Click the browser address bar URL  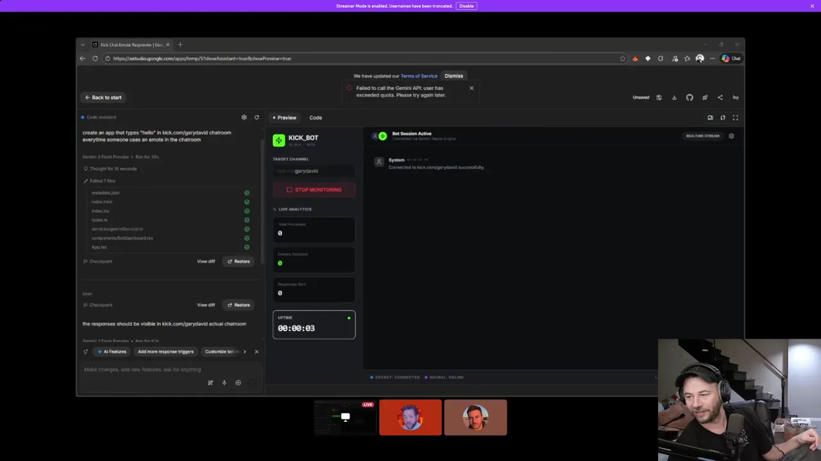(202, 58)
